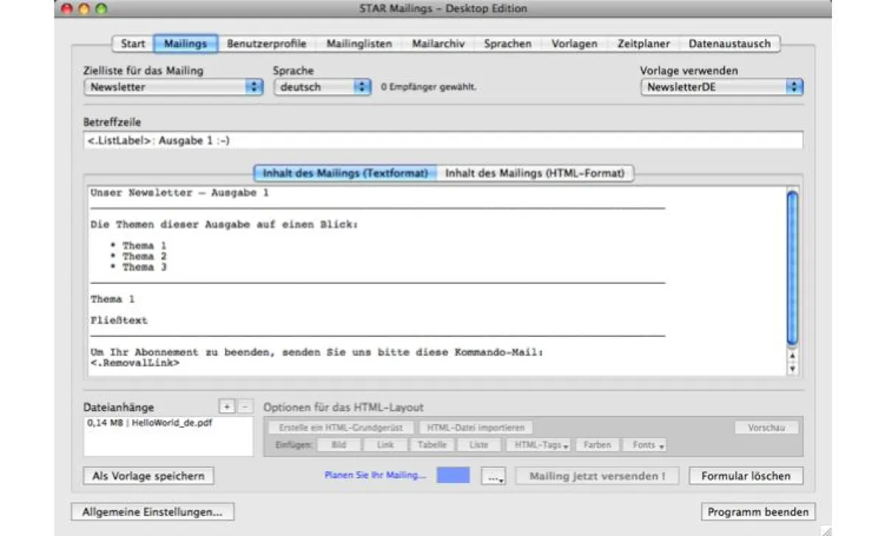Expand the Sprache deutsch dropdown

coord(322,87)
